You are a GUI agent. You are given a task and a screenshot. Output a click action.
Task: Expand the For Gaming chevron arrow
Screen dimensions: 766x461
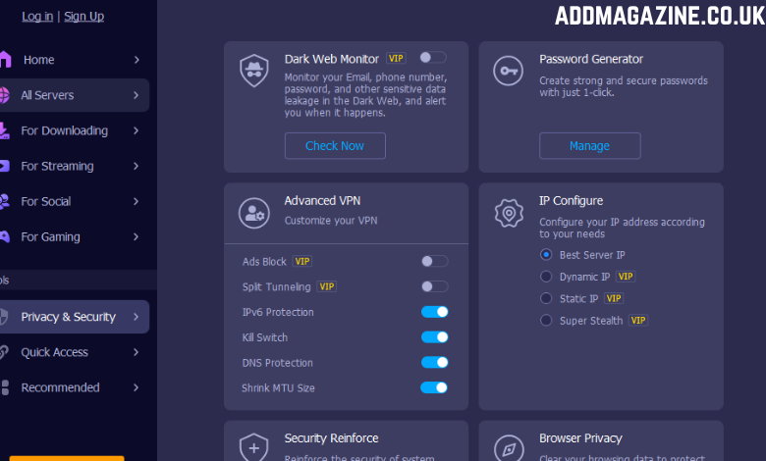pyautogui.click(x=136, y=236)
